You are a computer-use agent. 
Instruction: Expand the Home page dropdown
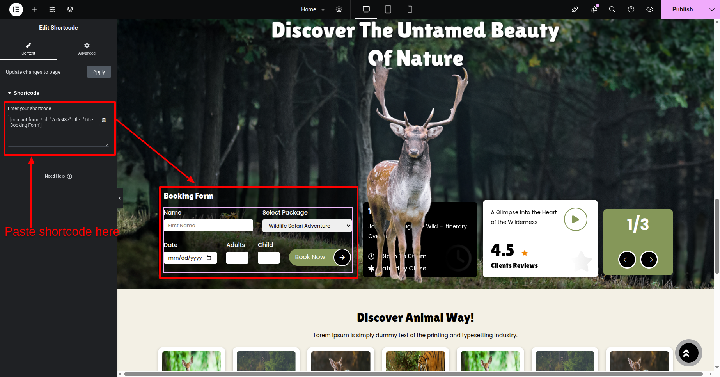313,9
